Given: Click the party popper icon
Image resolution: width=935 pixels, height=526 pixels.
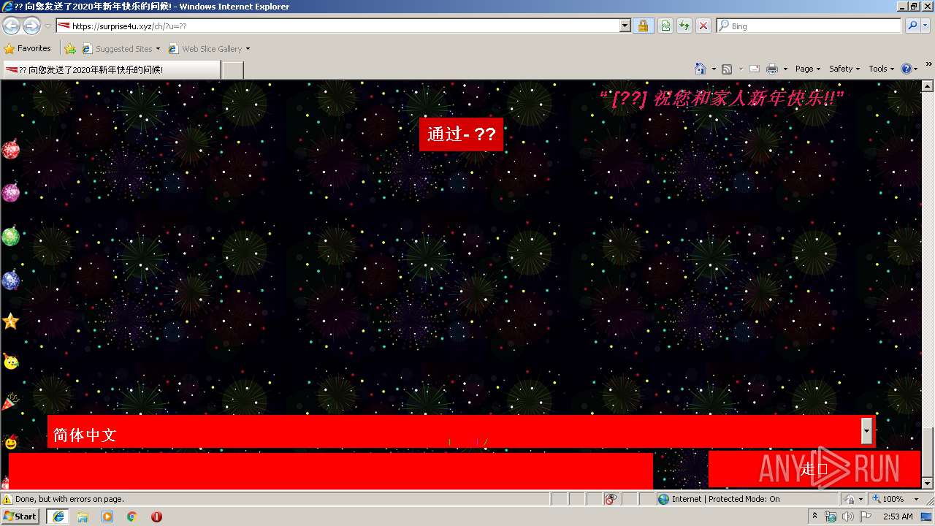Looking at the screenshot, I should pyautogui.click(x=10, y=401).
